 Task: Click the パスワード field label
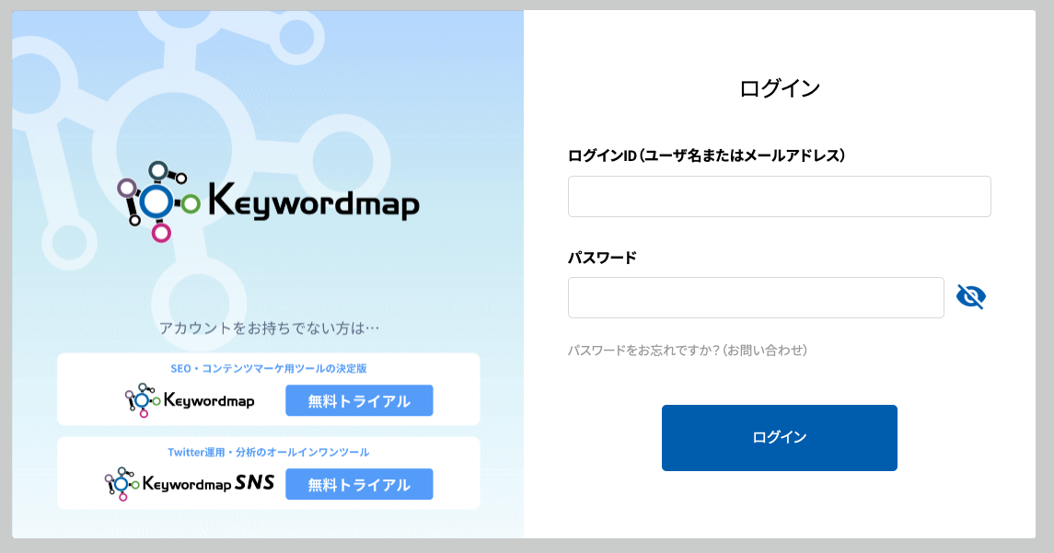[602, 258]
